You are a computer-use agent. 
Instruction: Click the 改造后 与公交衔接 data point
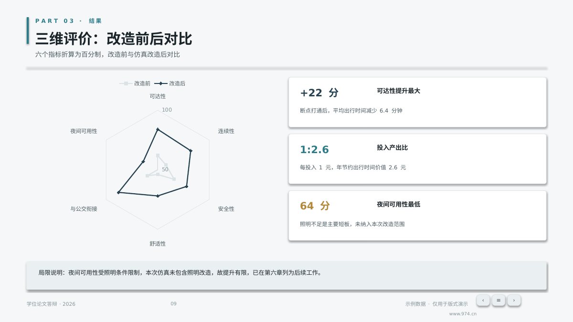tap(118, 192)
